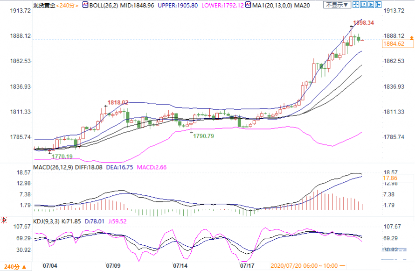Click the BOLL indicator chart icon
Image resolution: width=415 pixels, height=271 pixels.
pos(85,5)
